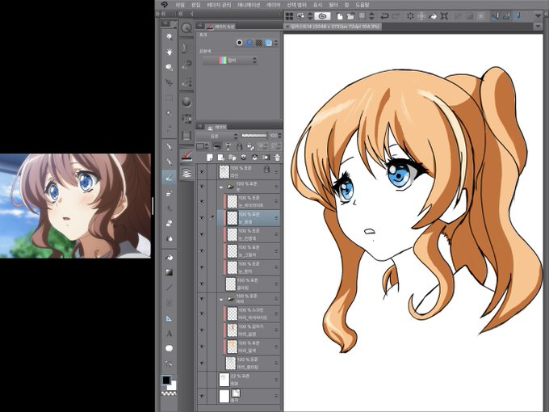Toggle Border effect in Layer Property

pos(240,43)
